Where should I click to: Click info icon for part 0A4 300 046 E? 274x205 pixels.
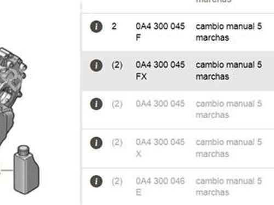[x=96, y=181]
